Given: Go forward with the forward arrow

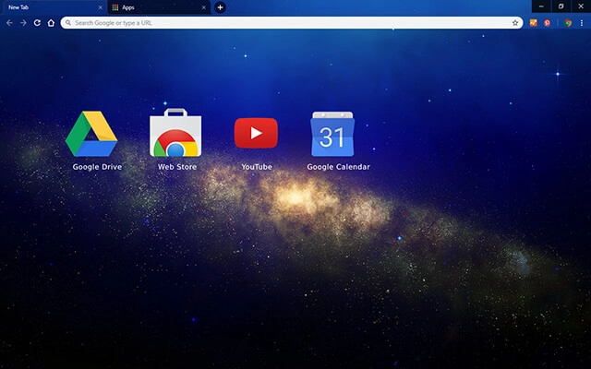Looking at the screenshot, I should click(23, 23).
